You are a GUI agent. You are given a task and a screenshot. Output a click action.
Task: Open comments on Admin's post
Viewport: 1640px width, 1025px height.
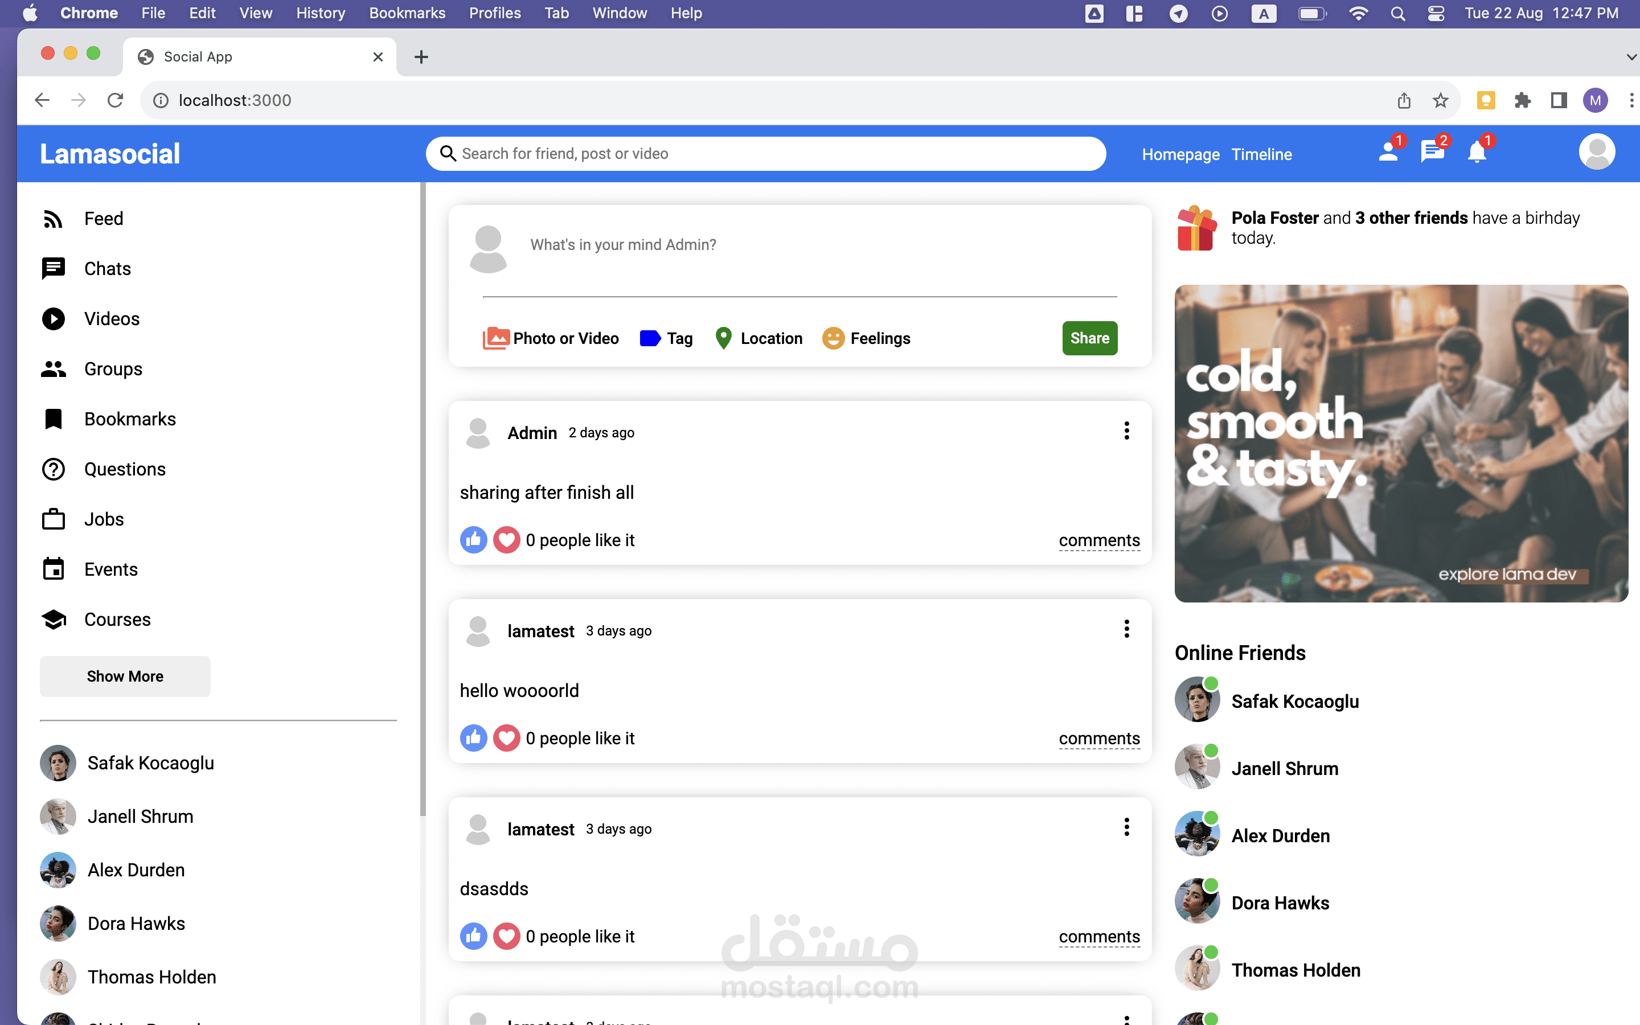pos(1099,540)
